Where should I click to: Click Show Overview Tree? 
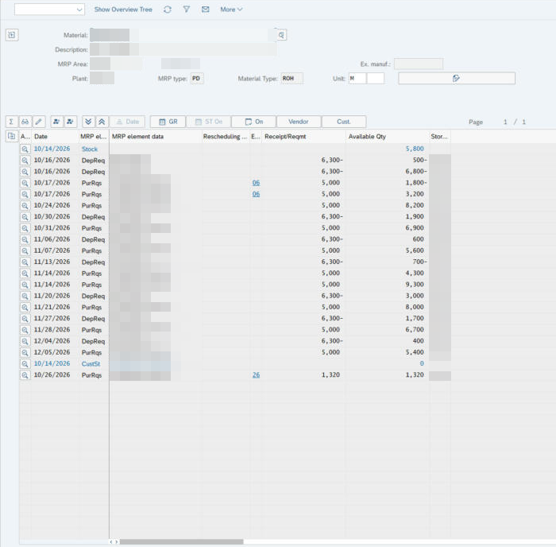[x=123, y=10]
